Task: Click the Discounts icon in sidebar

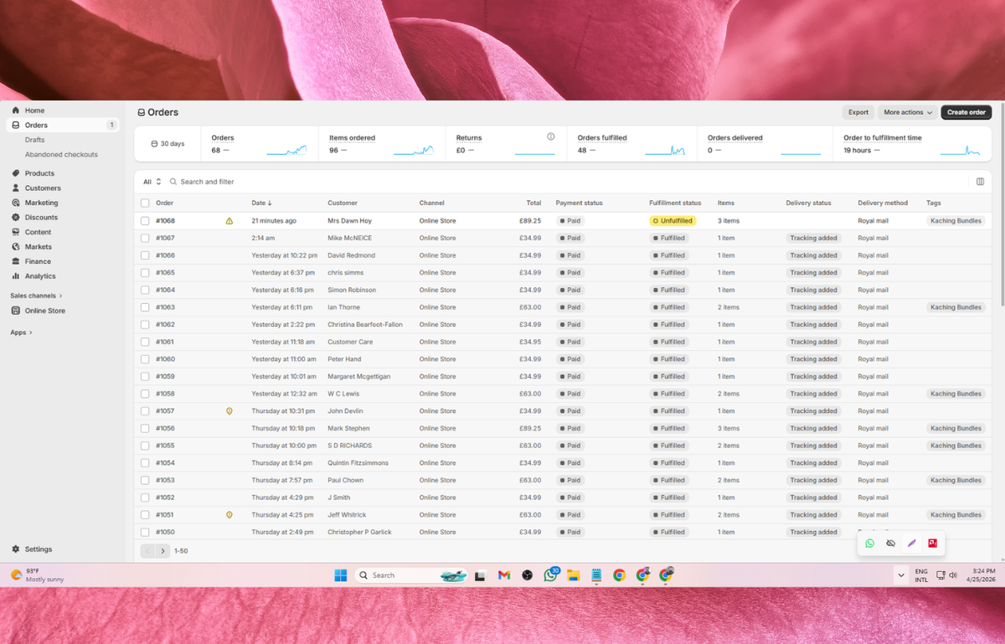Action: 16,218
